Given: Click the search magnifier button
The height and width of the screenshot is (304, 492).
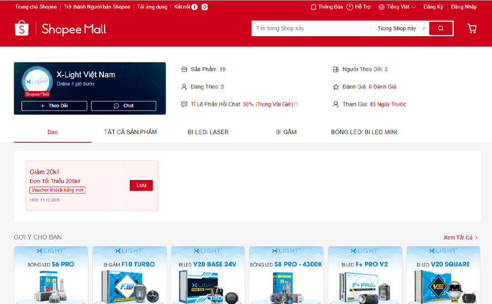Looking at the screenshot, I should tap(441, 28).
